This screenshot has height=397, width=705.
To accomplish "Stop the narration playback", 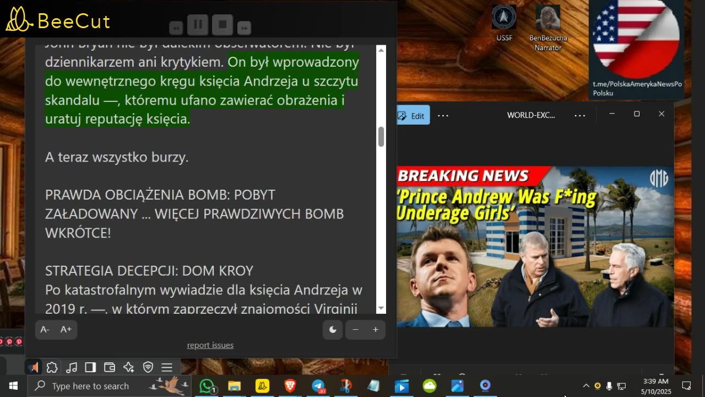I will pos(223,25).
